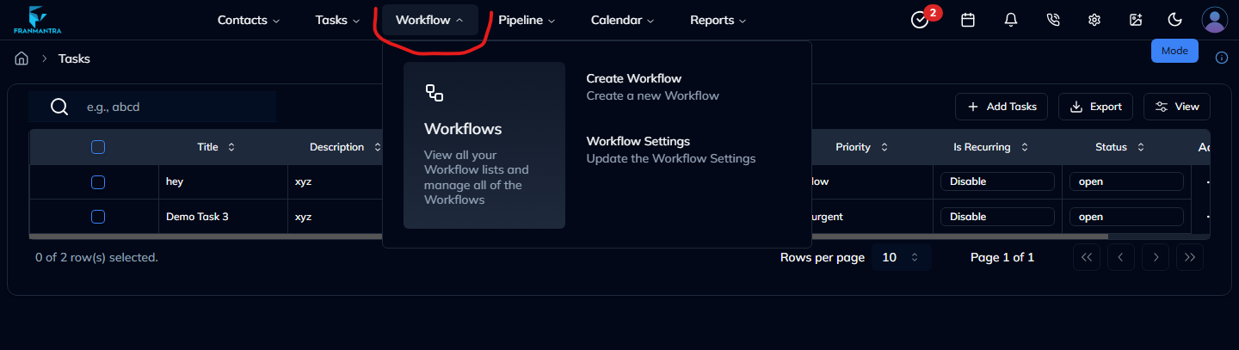The width and height of the screenshot is (1239, 350).
Task: Open the Rows per page dropdown
Action: [x=901, y=257]
